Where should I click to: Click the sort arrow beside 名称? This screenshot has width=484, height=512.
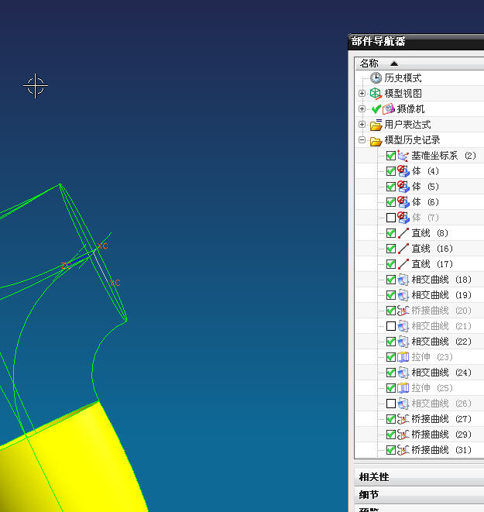point(394,64)
